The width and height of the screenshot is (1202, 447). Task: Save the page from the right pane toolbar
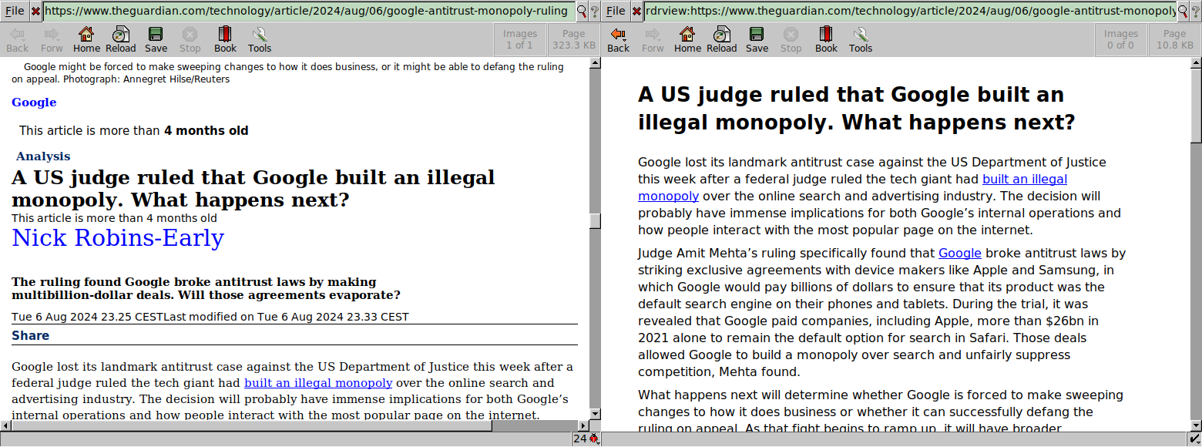(757, 40)
